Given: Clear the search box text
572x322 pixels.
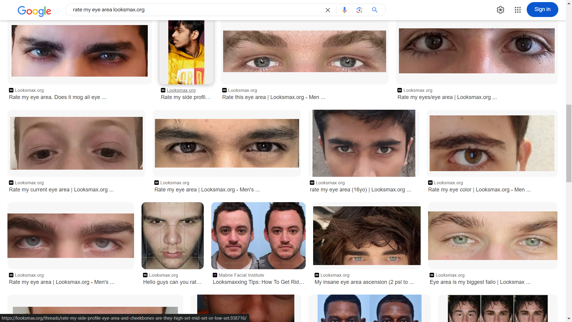Looking at the screenshot, I should point(328,10).
